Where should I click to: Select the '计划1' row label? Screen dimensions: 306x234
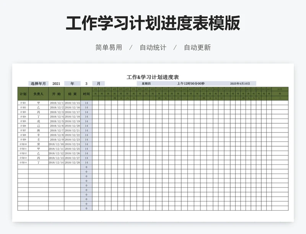pos(23,103)
